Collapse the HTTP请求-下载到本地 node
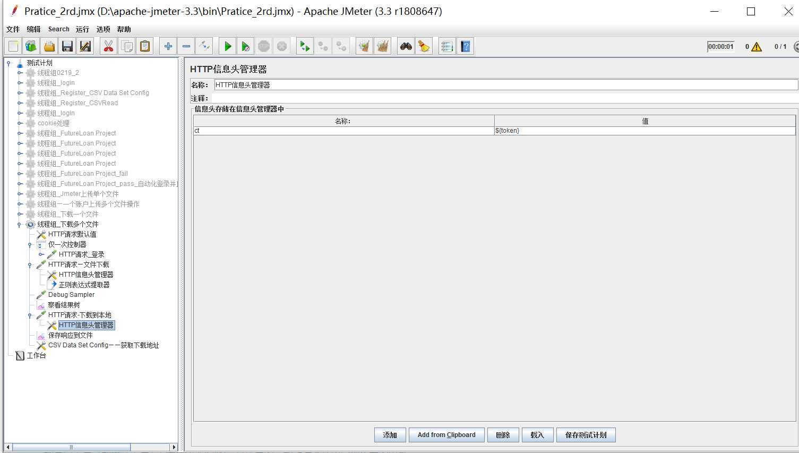799x453 pixels. [30, 315]
